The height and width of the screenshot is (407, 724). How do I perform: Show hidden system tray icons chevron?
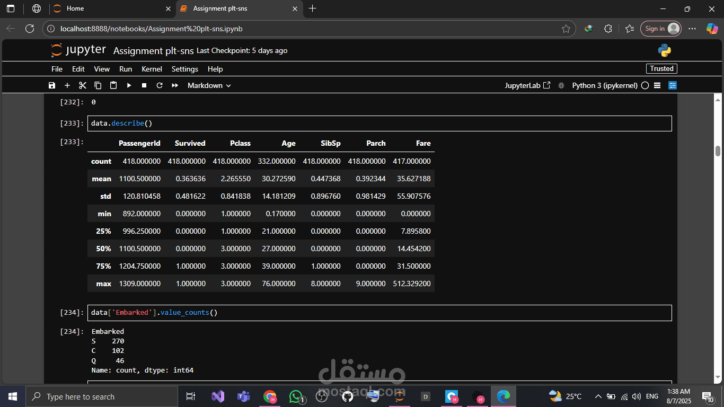(598, 396)
